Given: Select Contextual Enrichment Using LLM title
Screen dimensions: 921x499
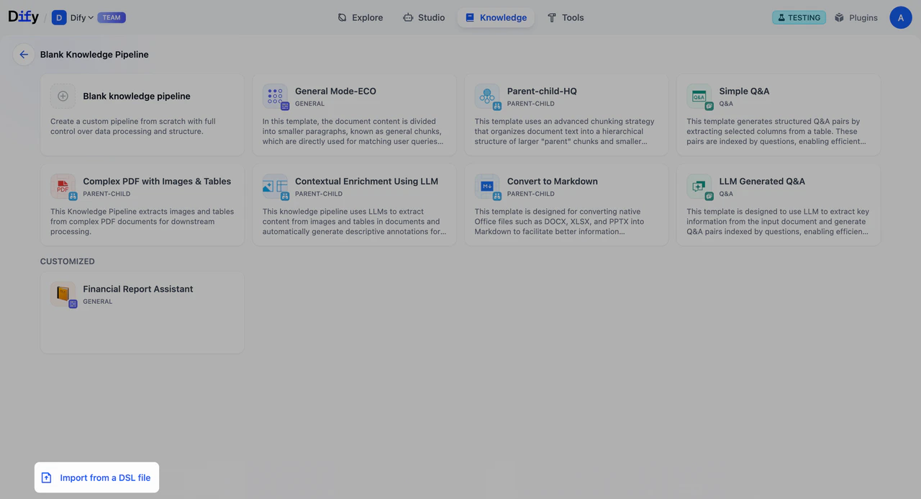Looking at the screenshot, I should coord(366,181).
